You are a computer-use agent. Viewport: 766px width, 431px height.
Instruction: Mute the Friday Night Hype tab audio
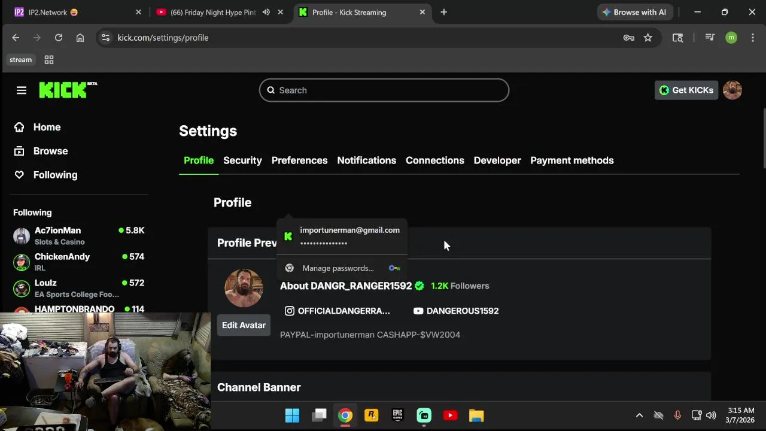[x=266, y=12]
